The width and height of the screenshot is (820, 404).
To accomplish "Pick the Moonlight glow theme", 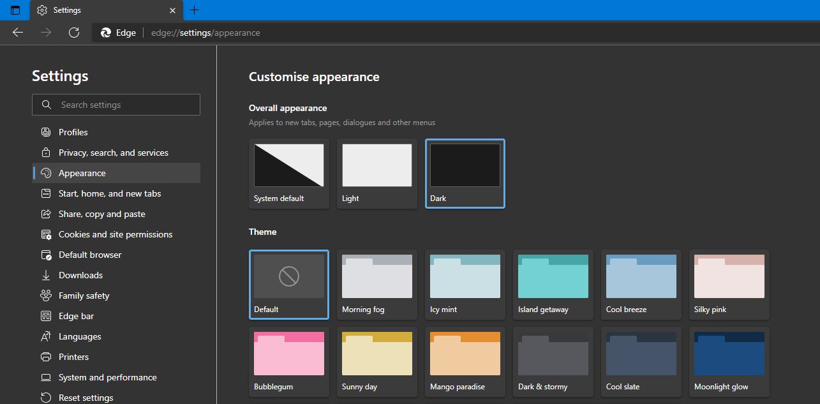I will (729, 361).
